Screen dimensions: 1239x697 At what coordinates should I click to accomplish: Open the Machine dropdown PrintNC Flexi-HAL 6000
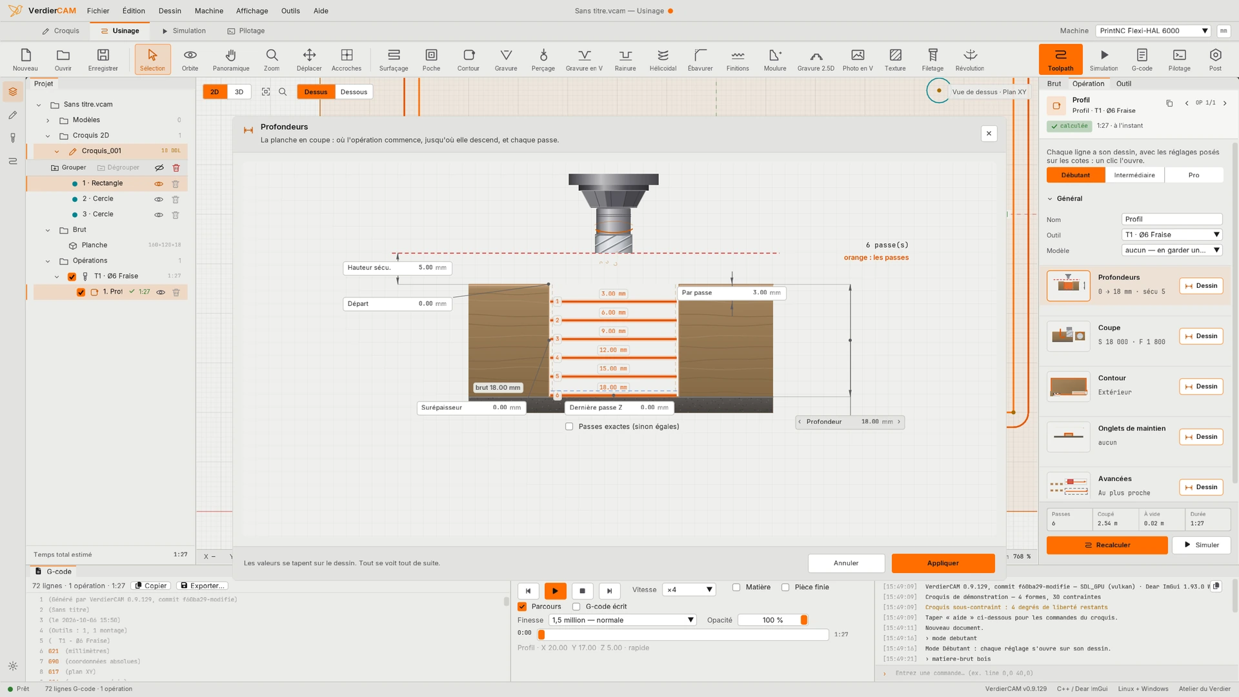[1153, 31]
